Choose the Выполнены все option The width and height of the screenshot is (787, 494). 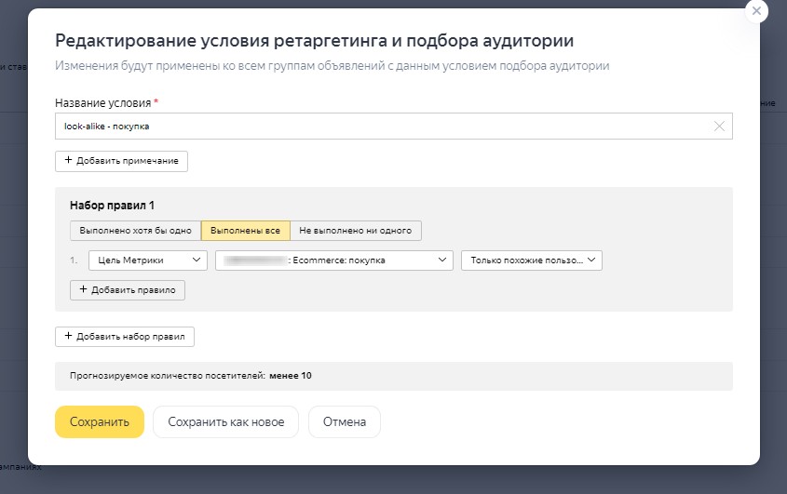click(245, 231)
